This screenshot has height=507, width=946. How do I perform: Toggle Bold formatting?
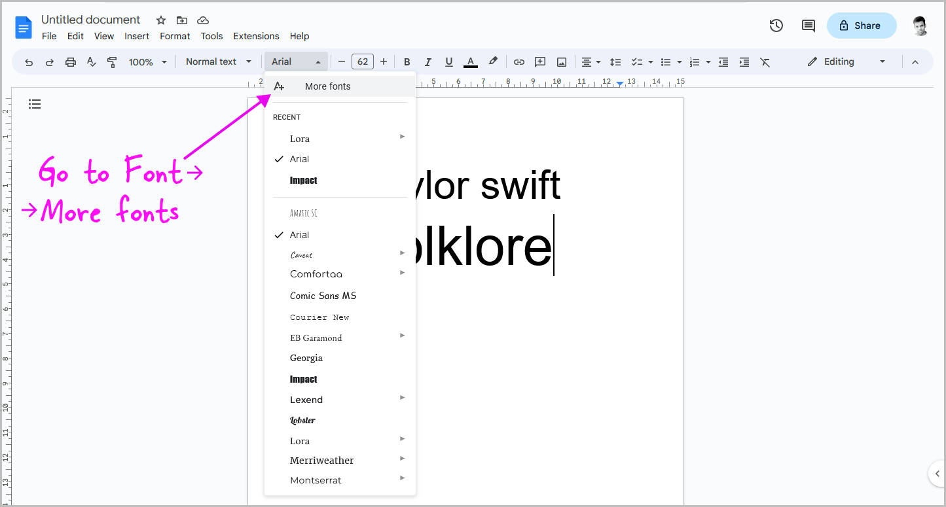pos(407,62)
